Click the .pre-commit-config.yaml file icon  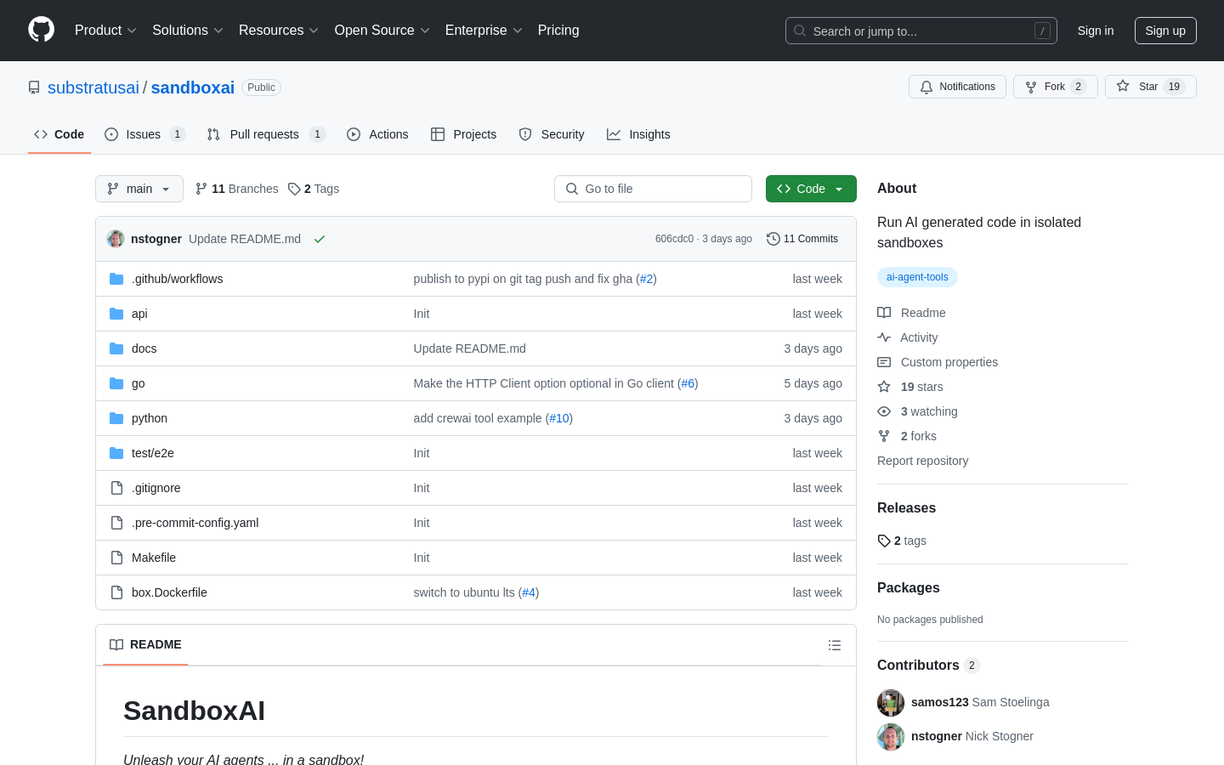116,523
